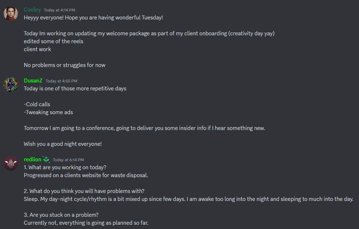The height and width of the screenshot is (229, 359).
Task: Click the 4:14 PM message timestamp
Action: click(x=60, y=10)
